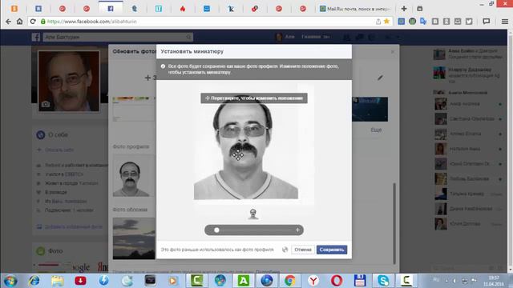Click the Фото section green icon
The image size is (513, 288).
pos(41,250)
